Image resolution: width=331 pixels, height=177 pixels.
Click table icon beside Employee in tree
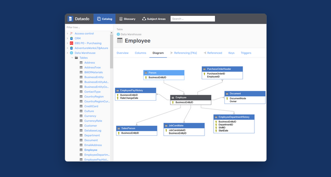tap(81, 150)
